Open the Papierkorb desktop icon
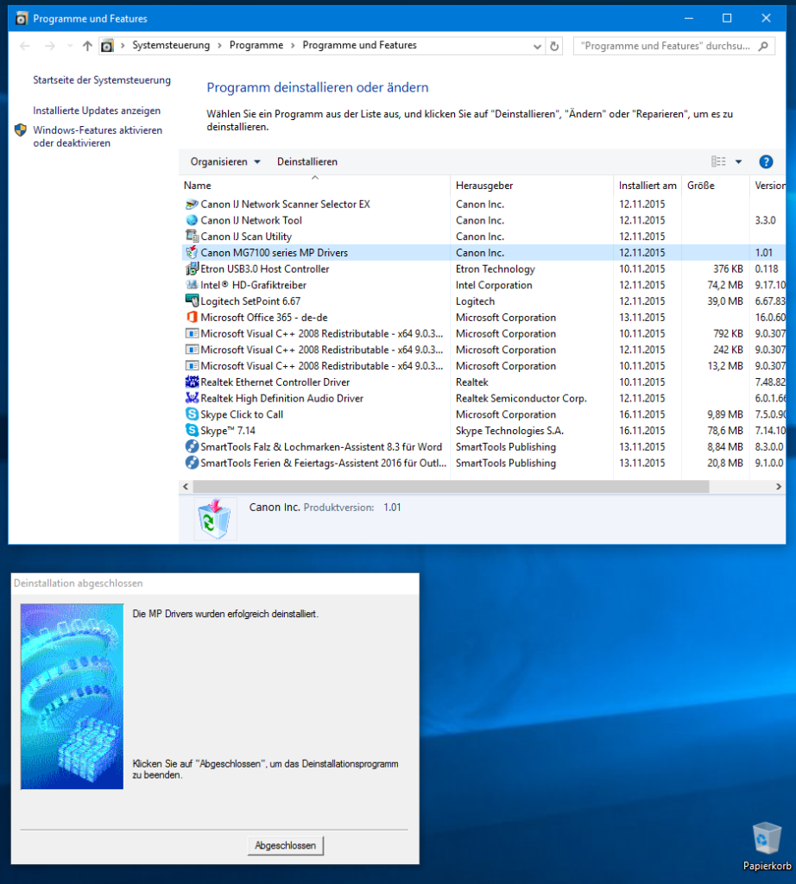796x884 pixels. pos(767,846)
